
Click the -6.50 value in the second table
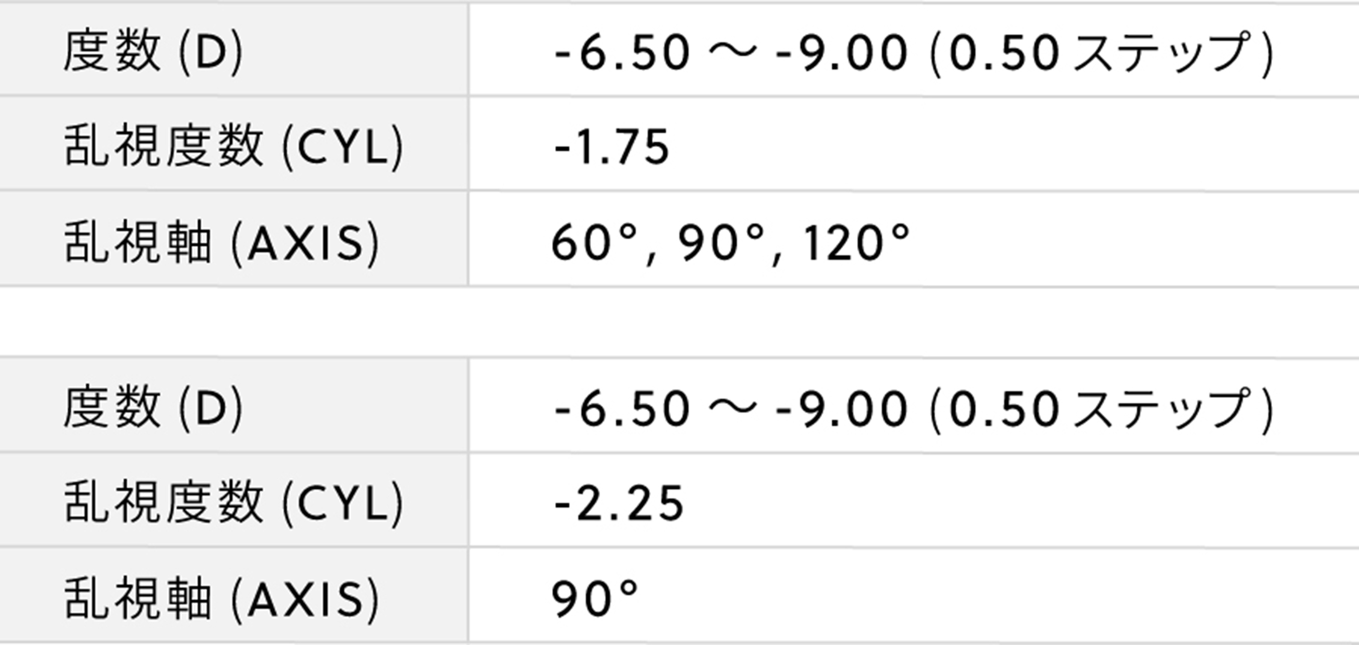[x=622, y=408]
